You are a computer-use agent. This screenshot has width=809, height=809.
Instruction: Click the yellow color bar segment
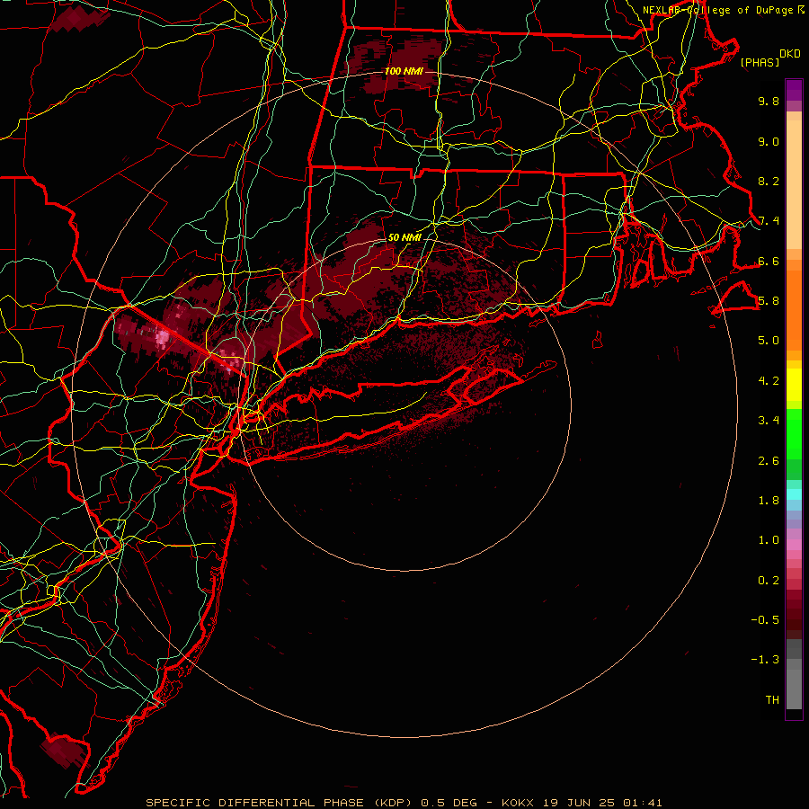[x=794, y=385]
